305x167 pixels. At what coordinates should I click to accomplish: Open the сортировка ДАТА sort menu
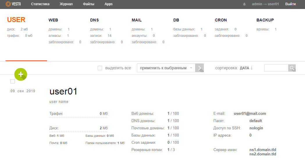click(244, 68)
